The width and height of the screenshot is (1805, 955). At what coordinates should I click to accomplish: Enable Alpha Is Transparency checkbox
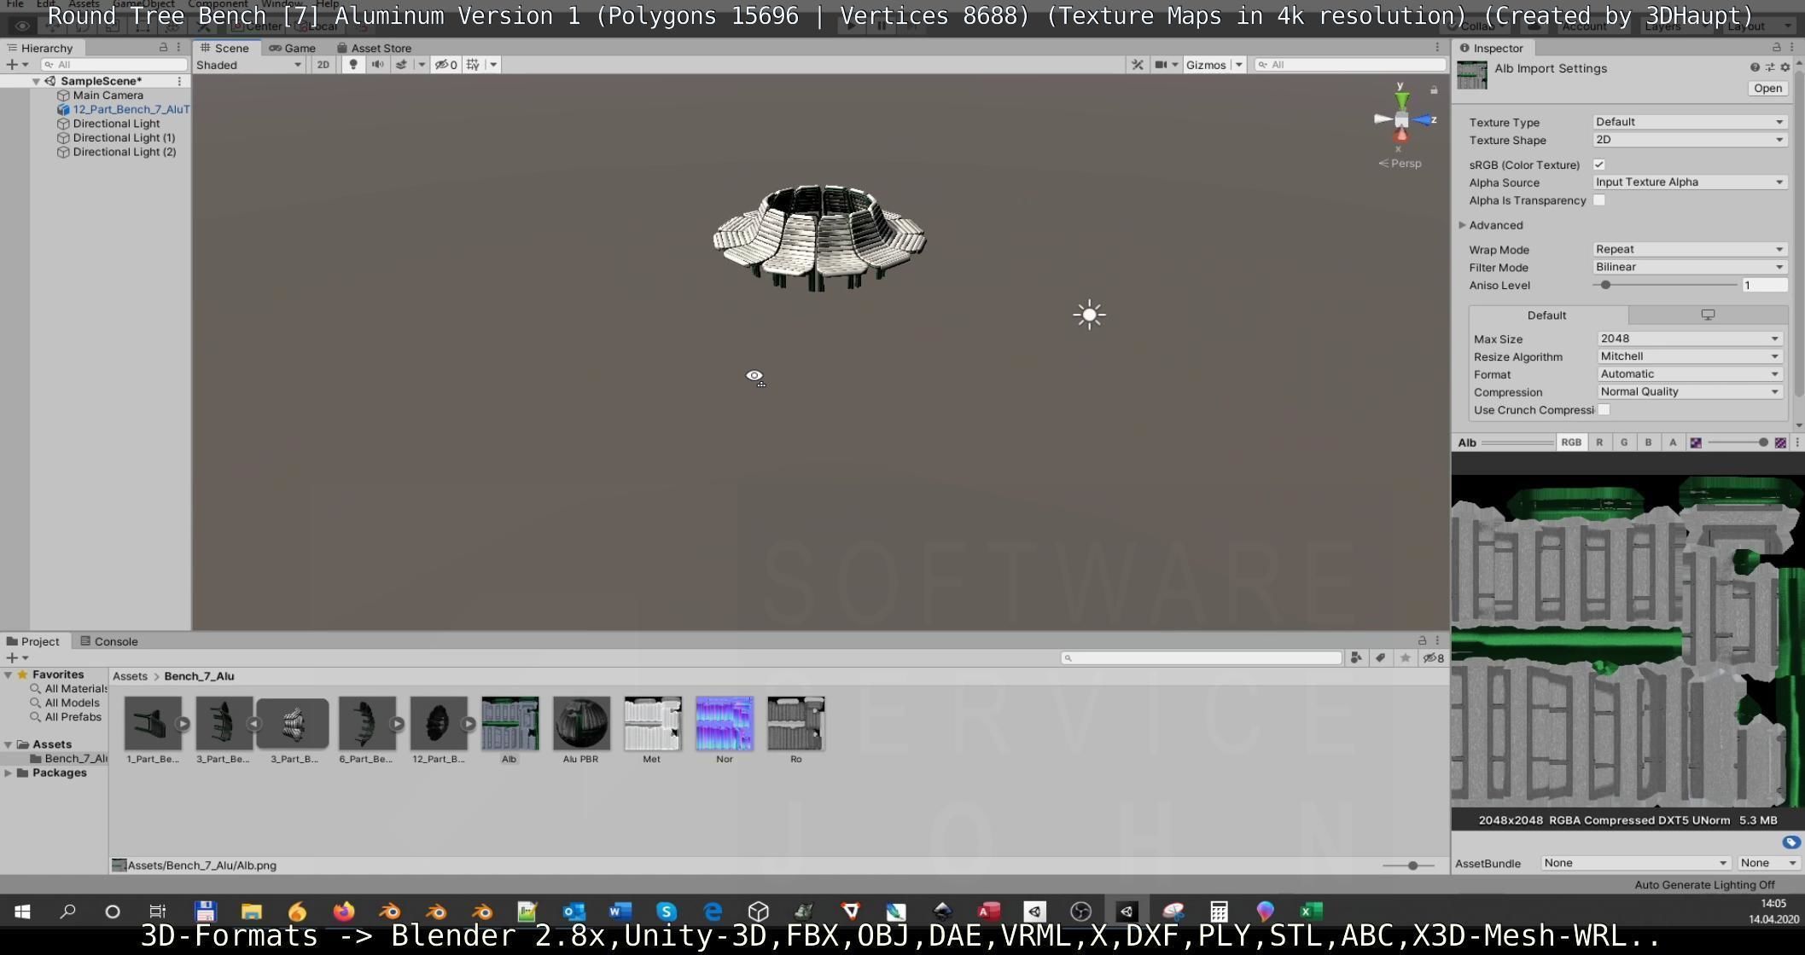(x=1599, y=200)
